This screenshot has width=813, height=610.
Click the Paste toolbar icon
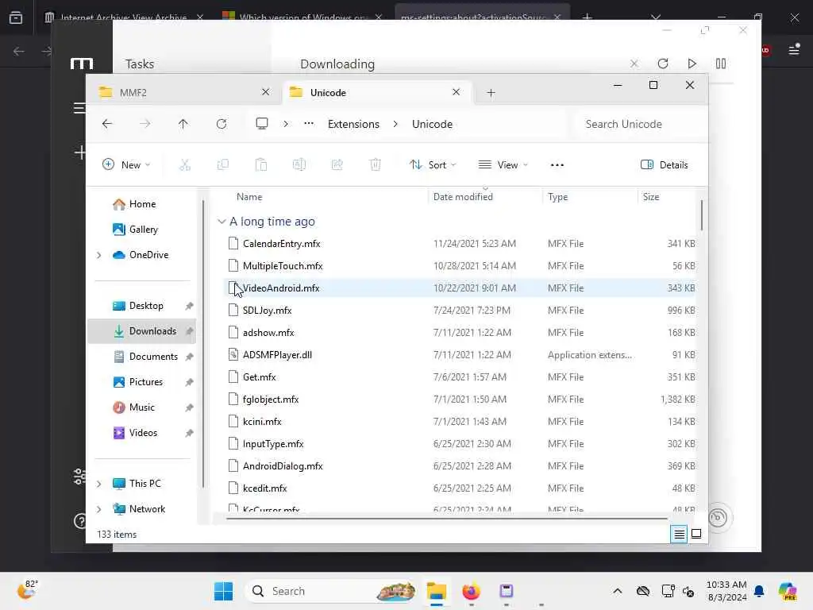(x=260, y=165)
